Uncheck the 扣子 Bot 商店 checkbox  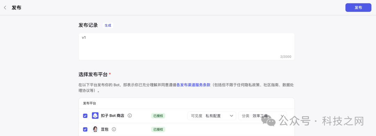pyautogui.click(x=85, y=116)
